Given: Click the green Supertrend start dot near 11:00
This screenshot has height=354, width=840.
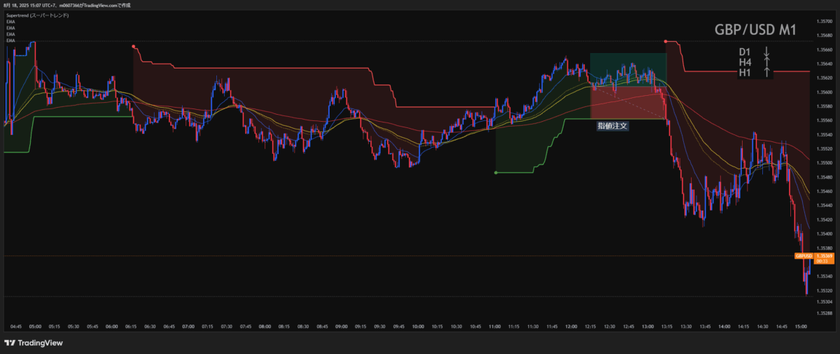Looking at the screenshot, I should point(496,173).
